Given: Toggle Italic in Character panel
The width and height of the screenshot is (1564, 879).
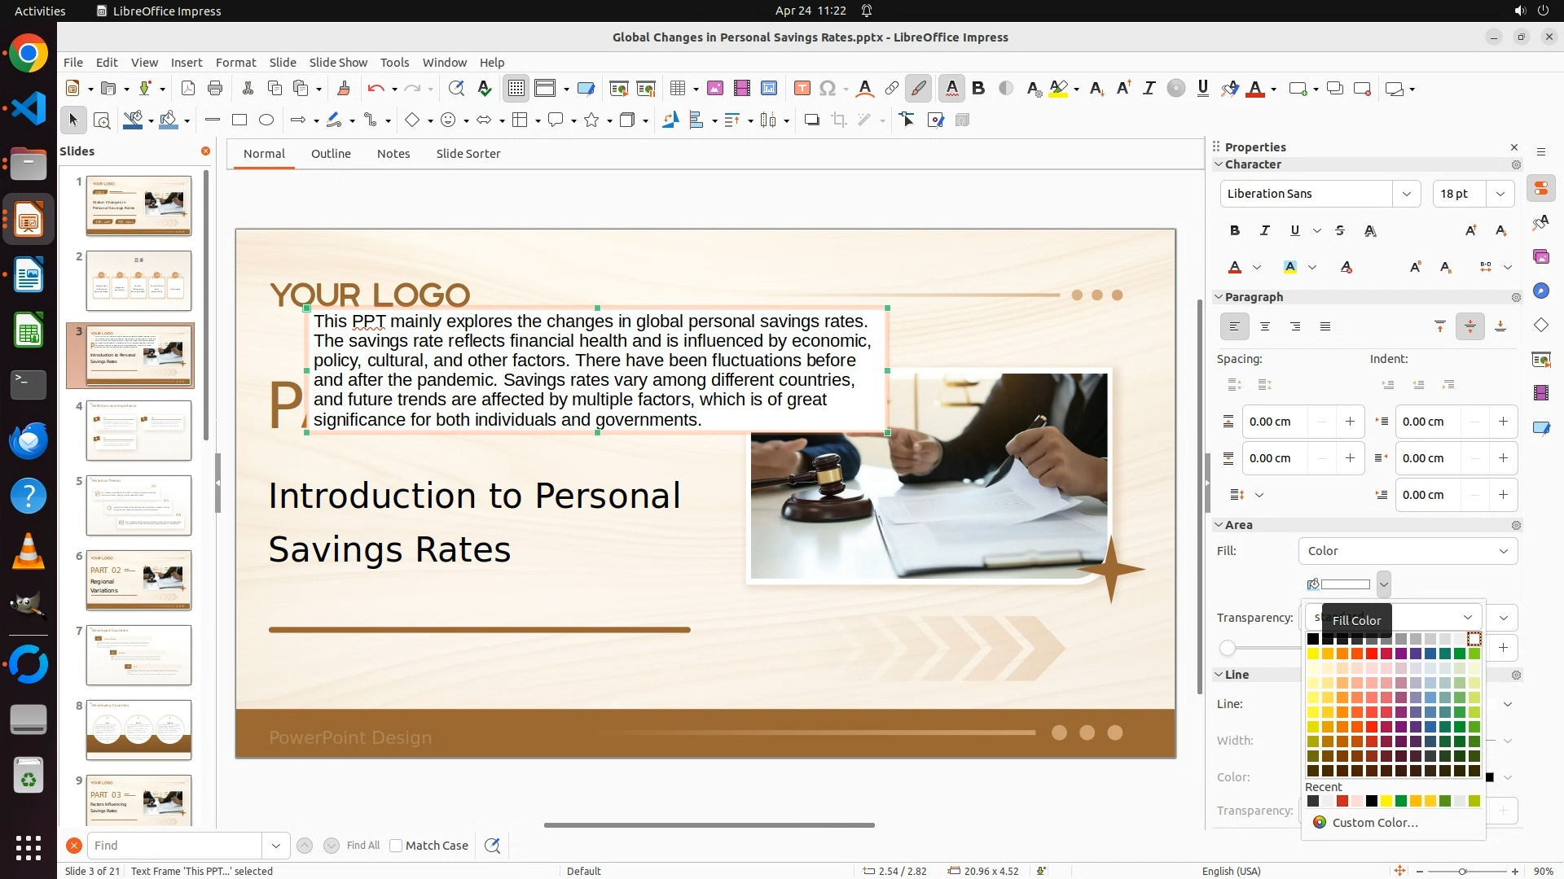Looking at the screenshot, I should coord(1265,230).
